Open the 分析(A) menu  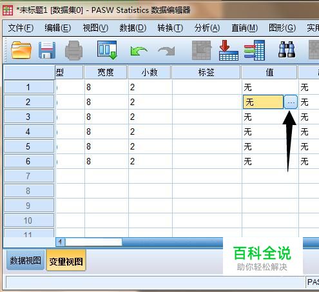pyautogui.click(x=207, y=28)
